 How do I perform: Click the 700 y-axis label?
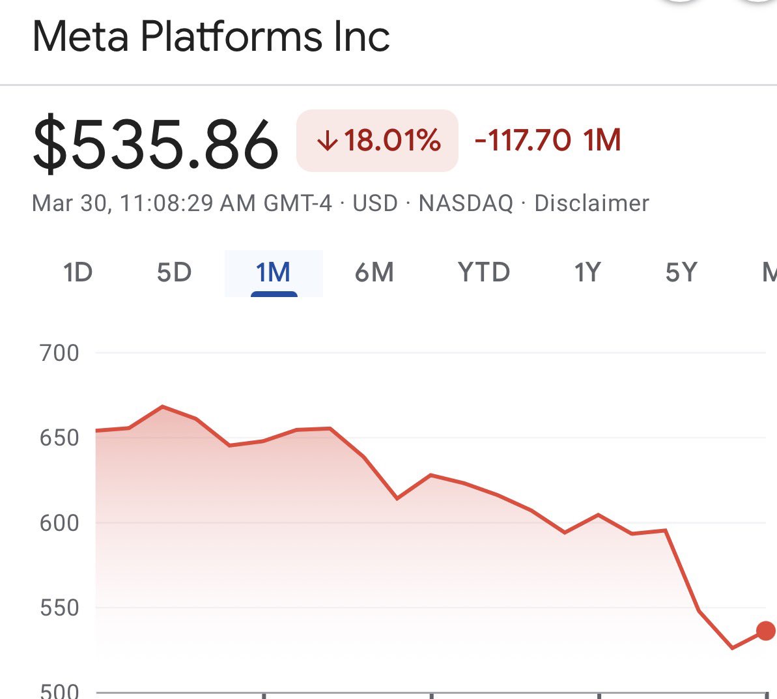pos(59,353)
